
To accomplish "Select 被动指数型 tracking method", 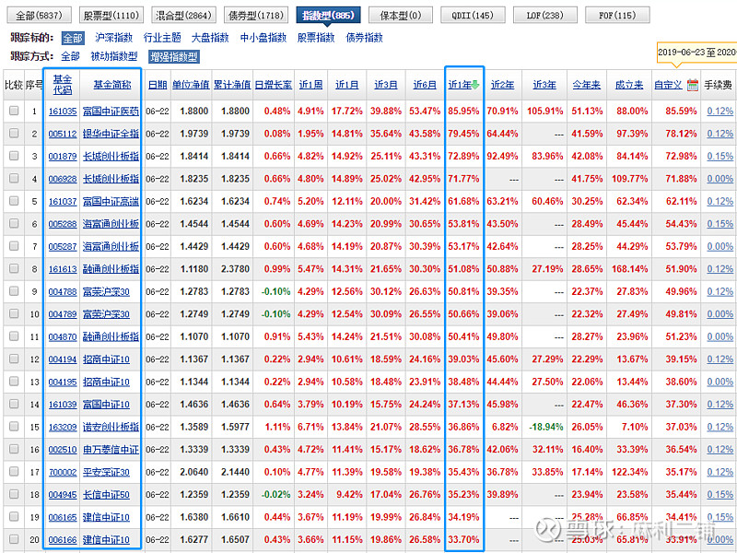I will point(114,56).
